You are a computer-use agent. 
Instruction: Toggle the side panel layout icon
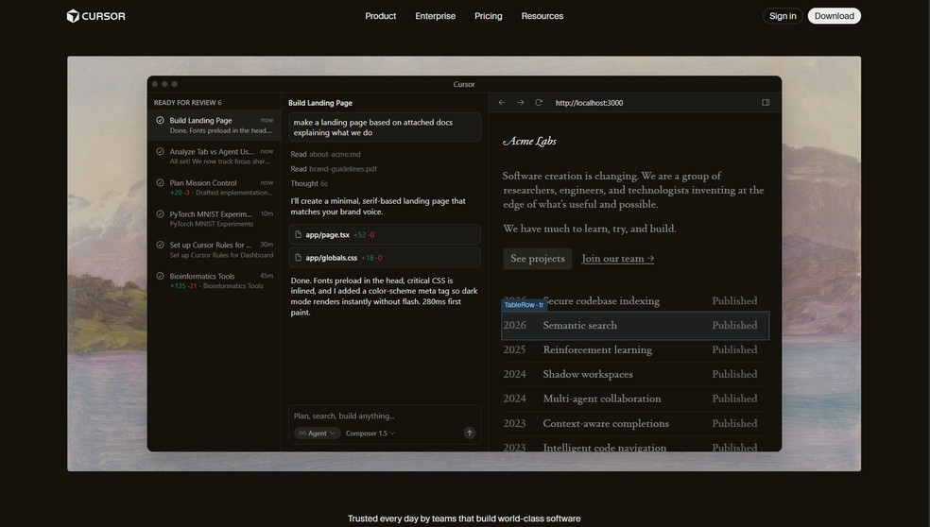coord(766,103)
